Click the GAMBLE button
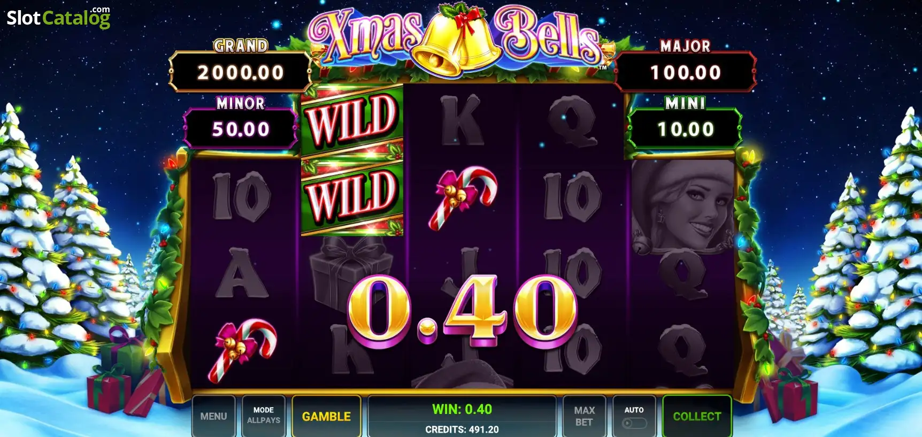 (x=326, y=416)
